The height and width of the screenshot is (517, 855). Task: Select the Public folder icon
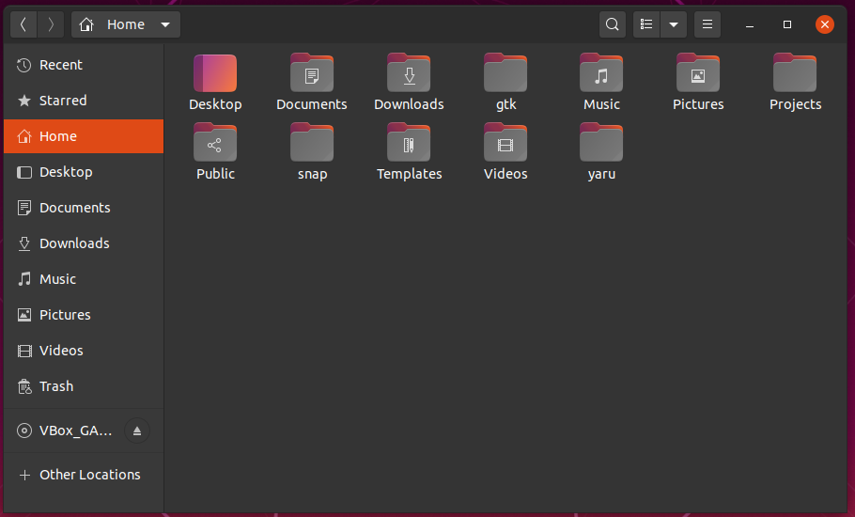[215, 143]
